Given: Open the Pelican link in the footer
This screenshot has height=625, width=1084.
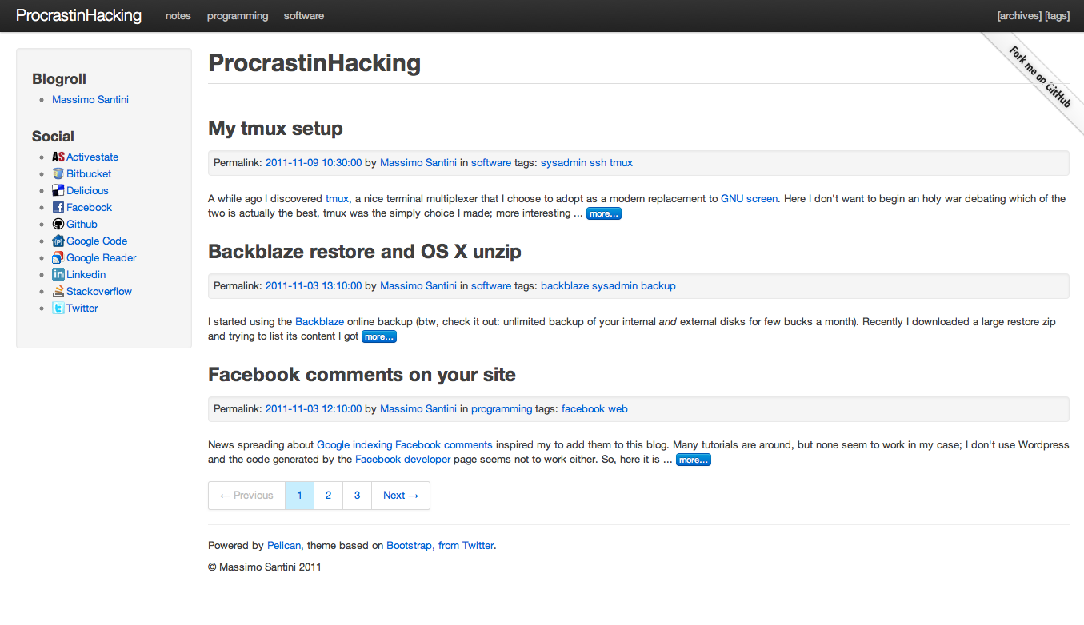Looking at the screenshot, I should point(284,545).
